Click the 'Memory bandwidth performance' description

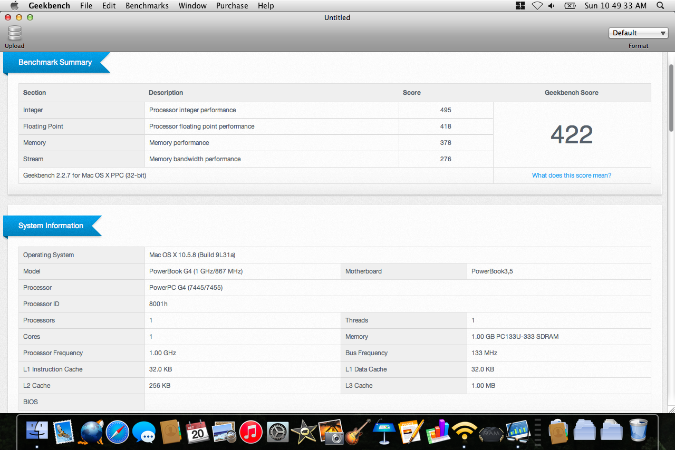click(x=195, y=159)
